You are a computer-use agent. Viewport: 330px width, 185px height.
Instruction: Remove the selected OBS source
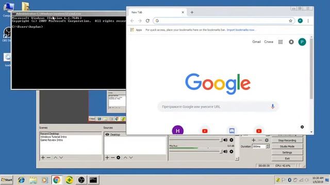[x=113, y=158]
